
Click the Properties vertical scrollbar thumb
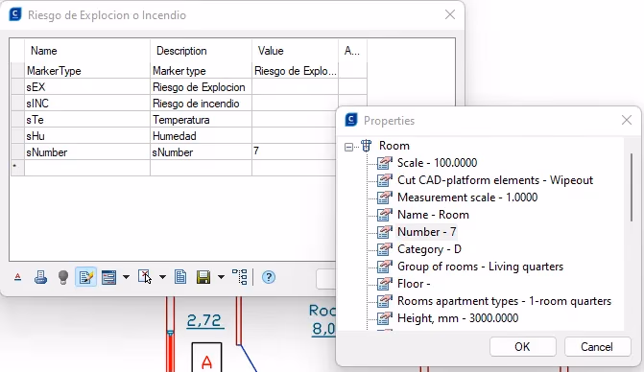(632, 187)
